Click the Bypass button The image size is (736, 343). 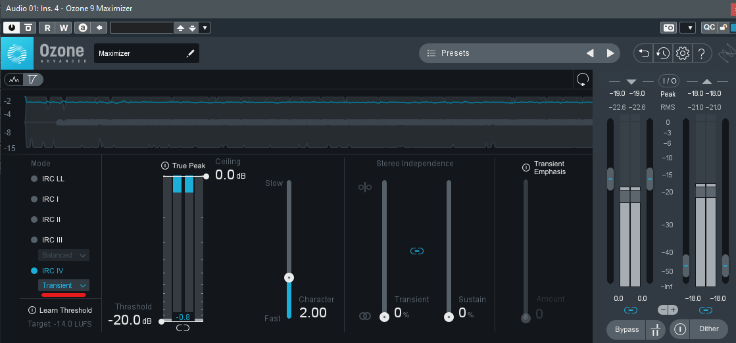tap(627, 329)
